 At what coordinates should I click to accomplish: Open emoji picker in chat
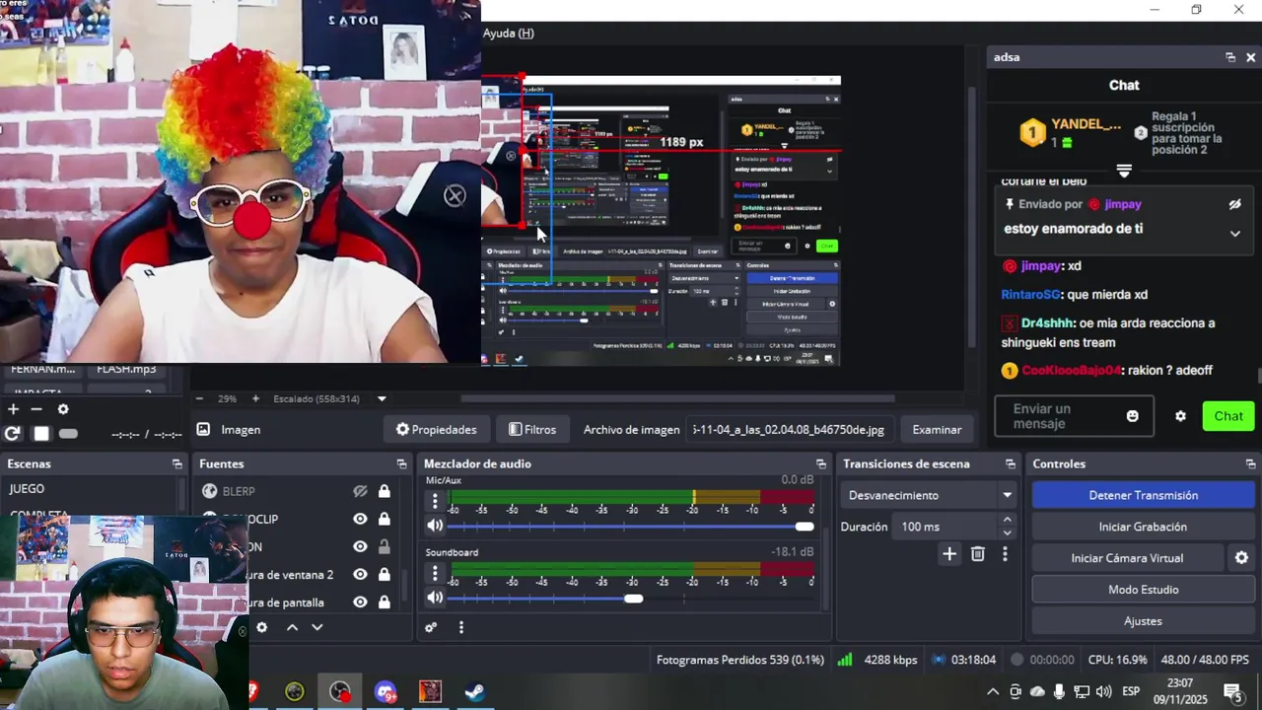pos(1132,416)
